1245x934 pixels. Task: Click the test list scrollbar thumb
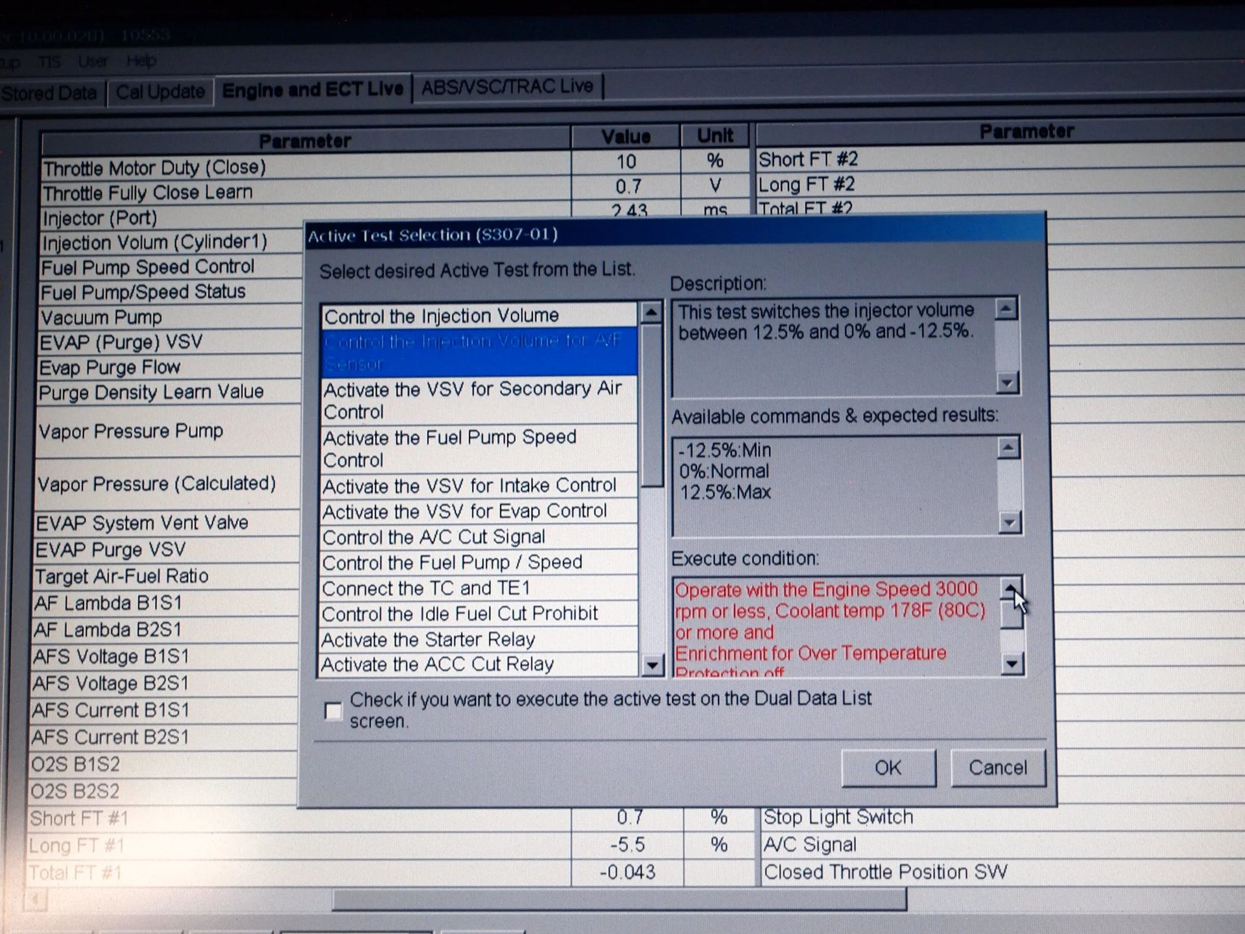pos(652,406)
